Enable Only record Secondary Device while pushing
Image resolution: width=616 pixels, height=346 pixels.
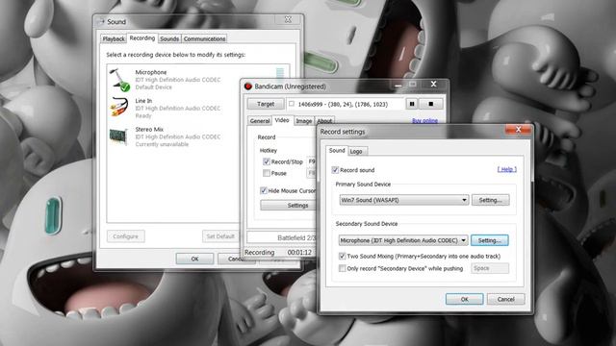click(343, 268)
